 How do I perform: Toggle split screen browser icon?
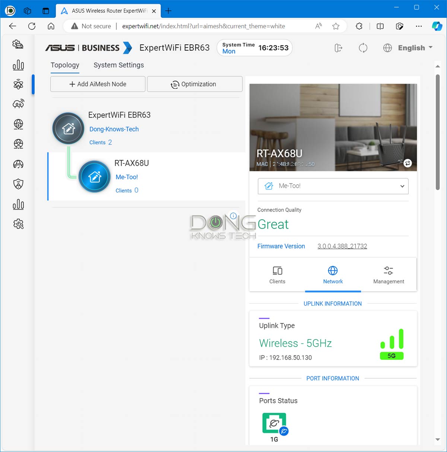380,26
